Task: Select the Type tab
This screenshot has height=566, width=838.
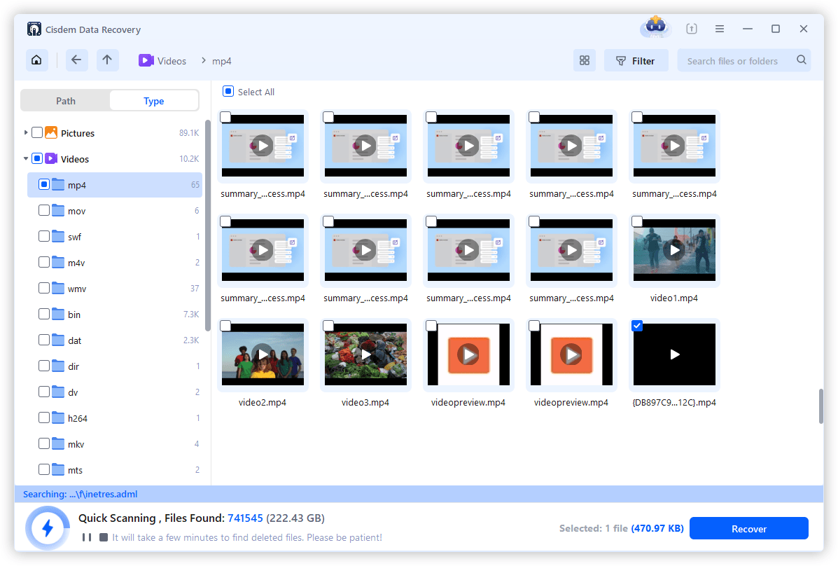Action: 153,100
